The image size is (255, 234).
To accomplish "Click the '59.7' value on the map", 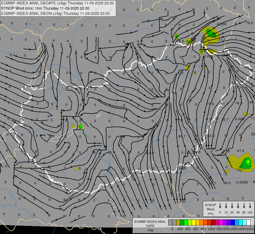I will click(x=213, y=184).
